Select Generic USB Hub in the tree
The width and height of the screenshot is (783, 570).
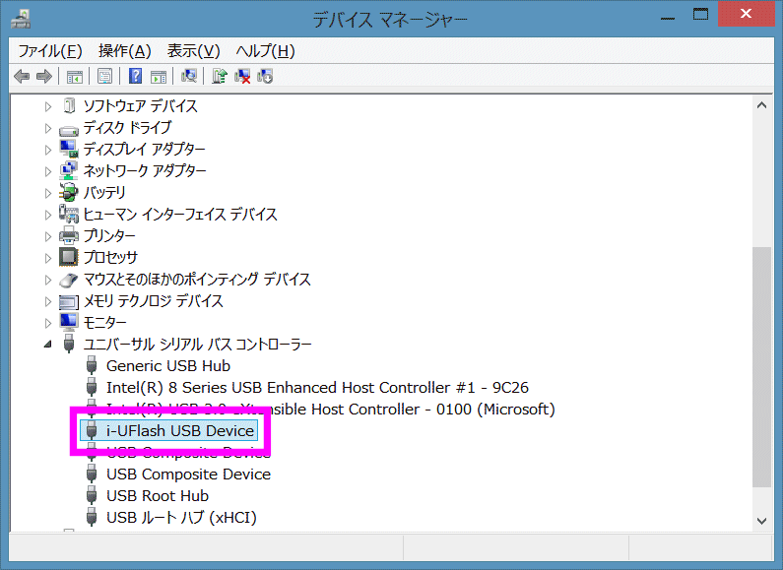pos(167,366)
